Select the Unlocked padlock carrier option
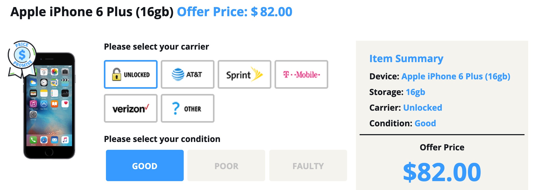 coord(130,74)
